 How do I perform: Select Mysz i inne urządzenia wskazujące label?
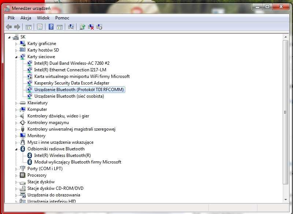(60, 142)
